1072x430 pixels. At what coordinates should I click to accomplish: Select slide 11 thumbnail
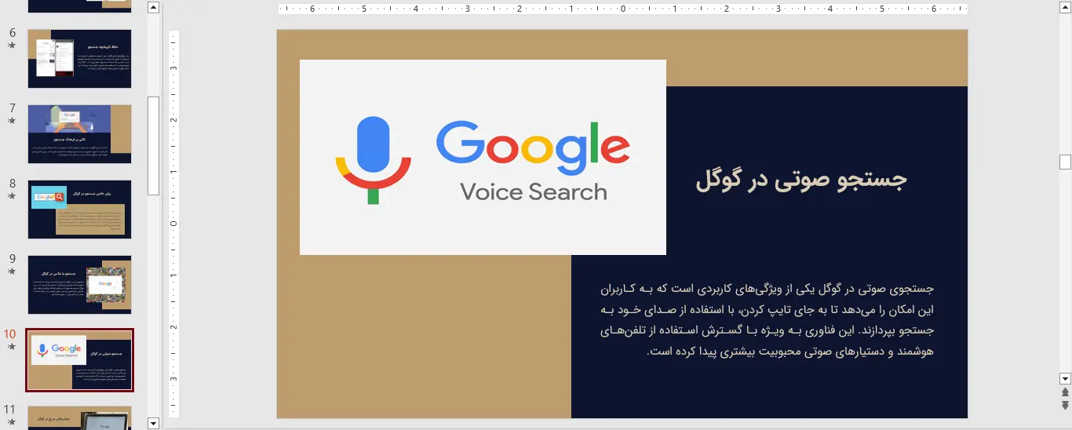coord(79,417)
